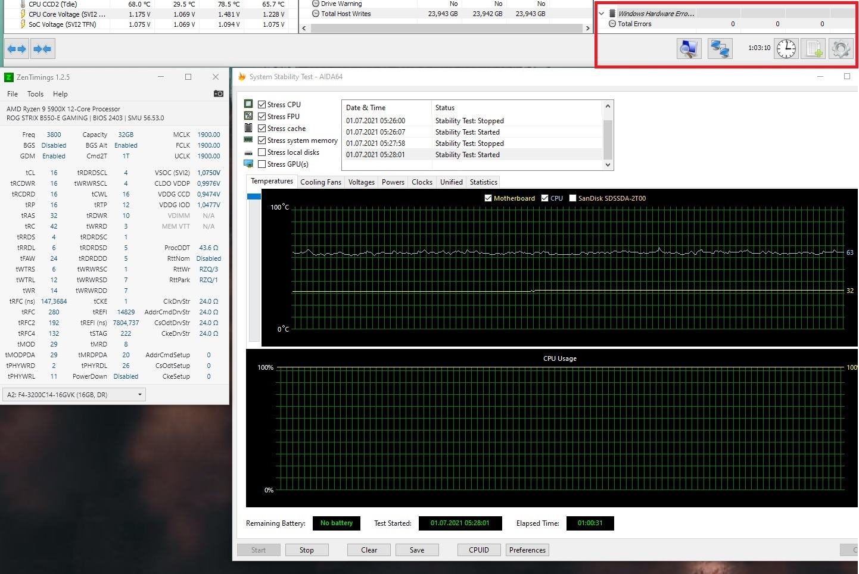The image size is (859, 574).
Task: Click the CPU chip icon beside Stress CPU
Action: (x=248, y=104)
